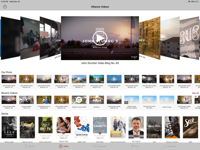Open the Alliance Audio series
The height and width of the screenshot is (150, 200).
pyautogui.click(x=9, y=127)
